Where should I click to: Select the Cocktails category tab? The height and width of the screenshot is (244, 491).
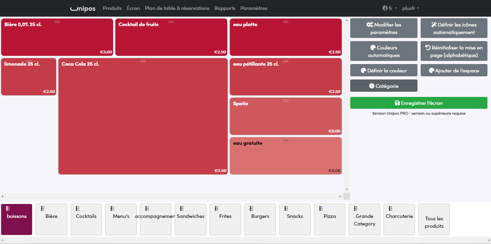point(86,219)
